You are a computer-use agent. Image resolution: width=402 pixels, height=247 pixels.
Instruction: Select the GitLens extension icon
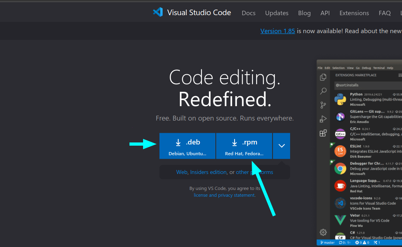tap(340, 117)
